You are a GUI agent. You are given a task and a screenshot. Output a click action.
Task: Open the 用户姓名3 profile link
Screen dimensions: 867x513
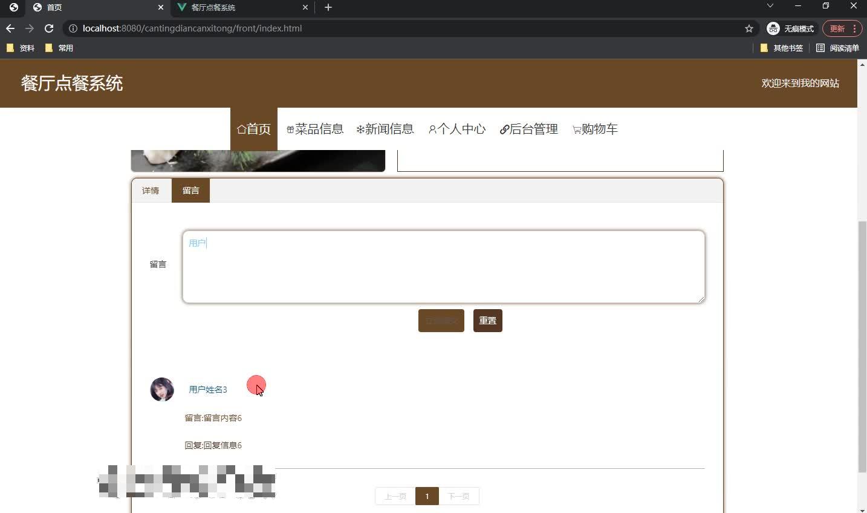tap(207, 390)
